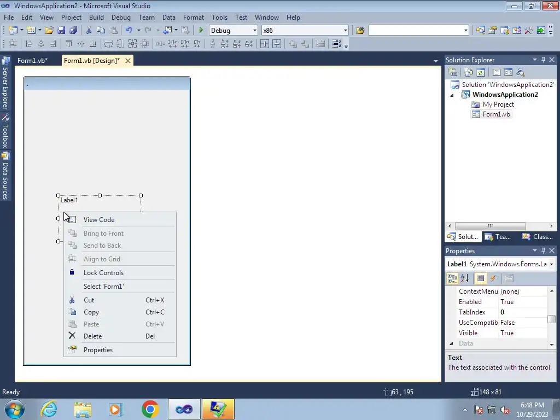Screen dimensions: 560x420
Task: Click the Add New Item toolbar icon
Action: coord(31,31)
